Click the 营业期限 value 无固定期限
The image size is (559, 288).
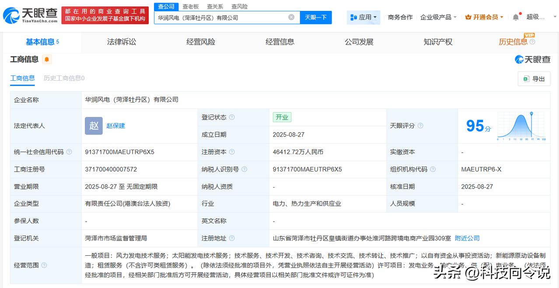(x=142, y=187)
